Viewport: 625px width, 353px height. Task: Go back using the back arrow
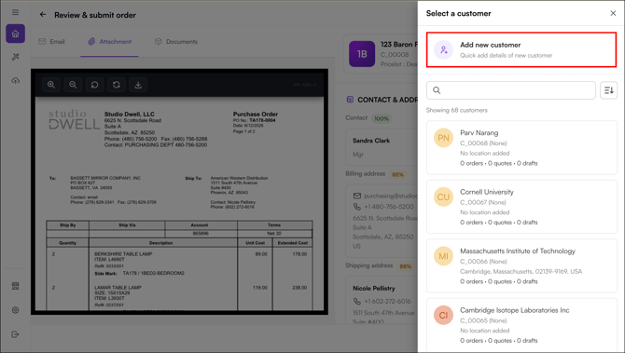[x=43, y=15]
